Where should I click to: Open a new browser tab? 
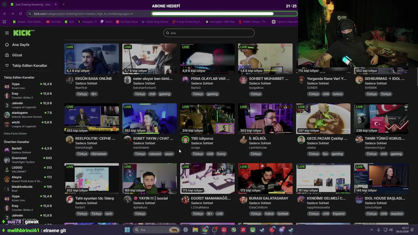(x=63, y=5)
